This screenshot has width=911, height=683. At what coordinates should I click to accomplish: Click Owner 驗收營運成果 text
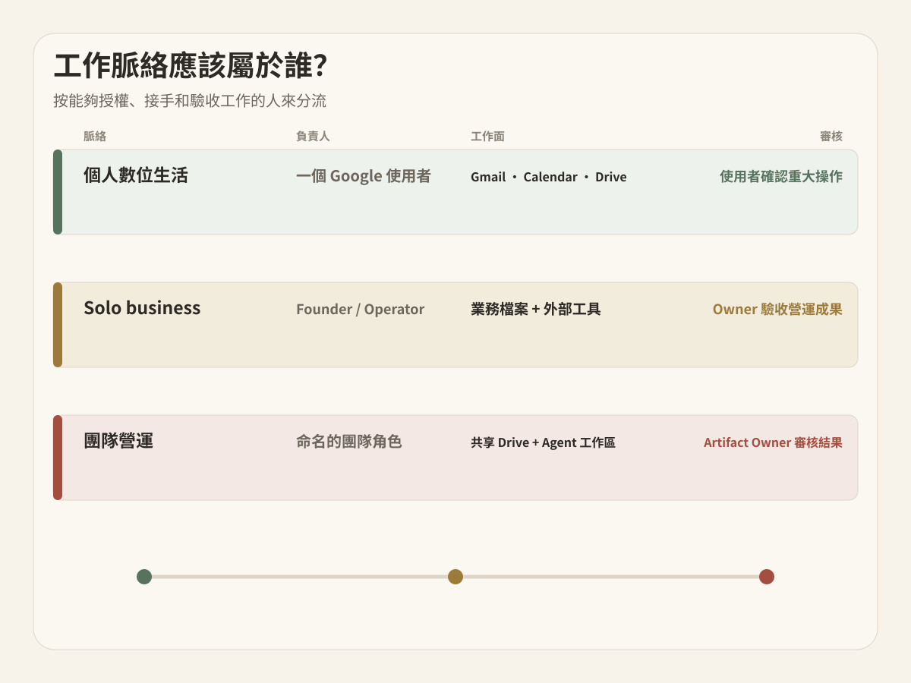tap(777, 310)
